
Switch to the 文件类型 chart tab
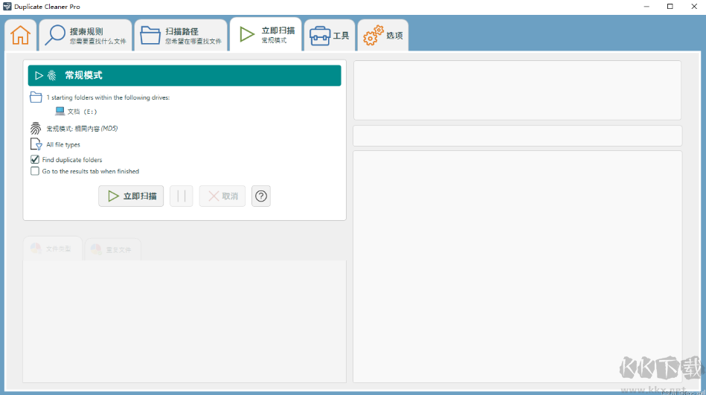point(53,248)
